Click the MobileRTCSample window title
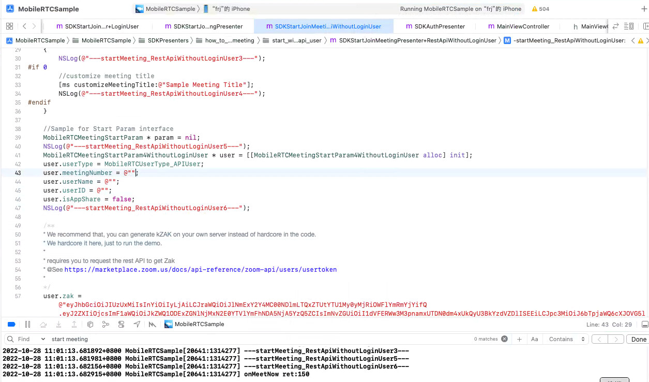Screen dimensions: 649x382 49,9
